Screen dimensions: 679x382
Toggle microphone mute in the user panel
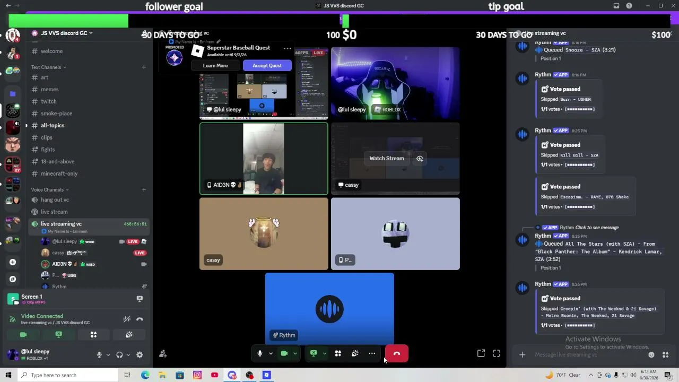[99, 355]
